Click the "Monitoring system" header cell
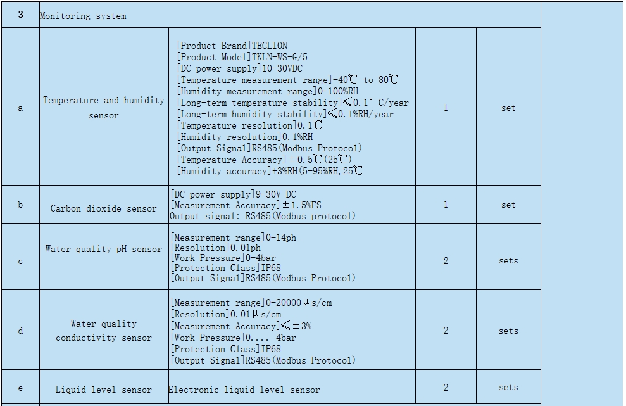Screen dimensions: 626x406 83,16
